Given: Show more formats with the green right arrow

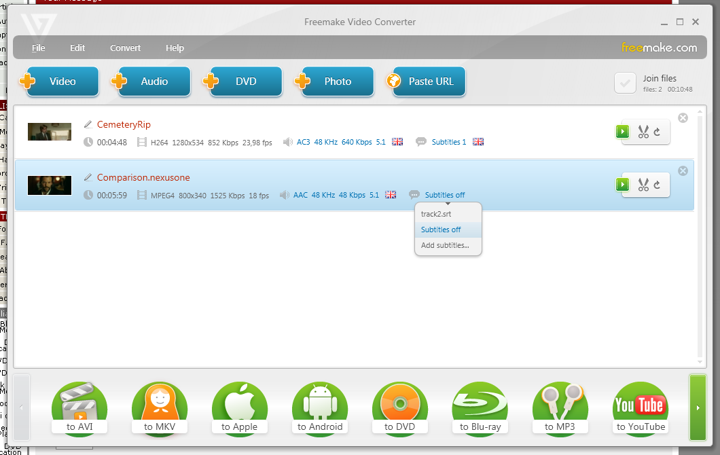Looking at the screenshot, I should coord(698,407).
